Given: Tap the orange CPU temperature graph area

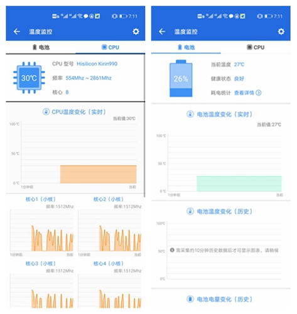Looking at the screenshot, I should click(x=99, y=174).
